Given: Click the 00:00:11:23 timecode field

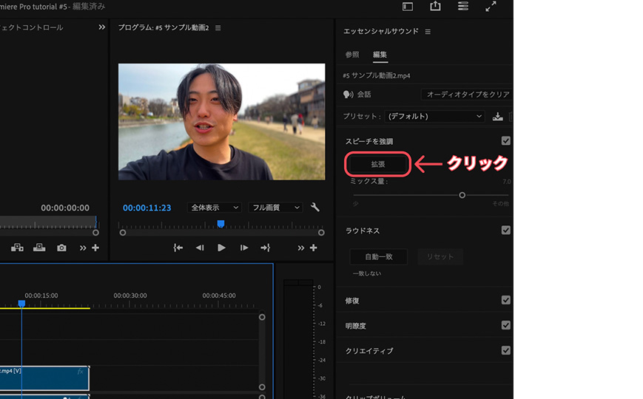Looking at the screenshot, I should [147, 208].
